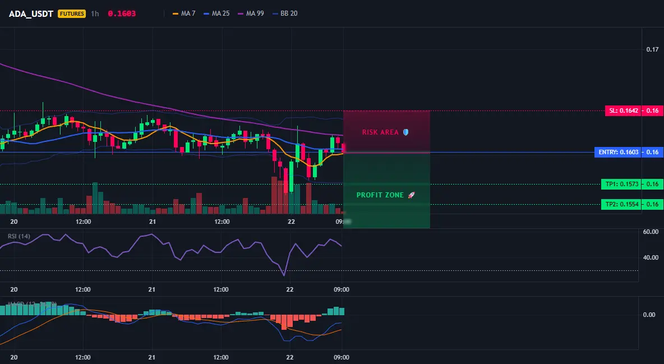664x364 pixels.
Task: Toggle the MA 99 legend entry
Action: (251, 13)
